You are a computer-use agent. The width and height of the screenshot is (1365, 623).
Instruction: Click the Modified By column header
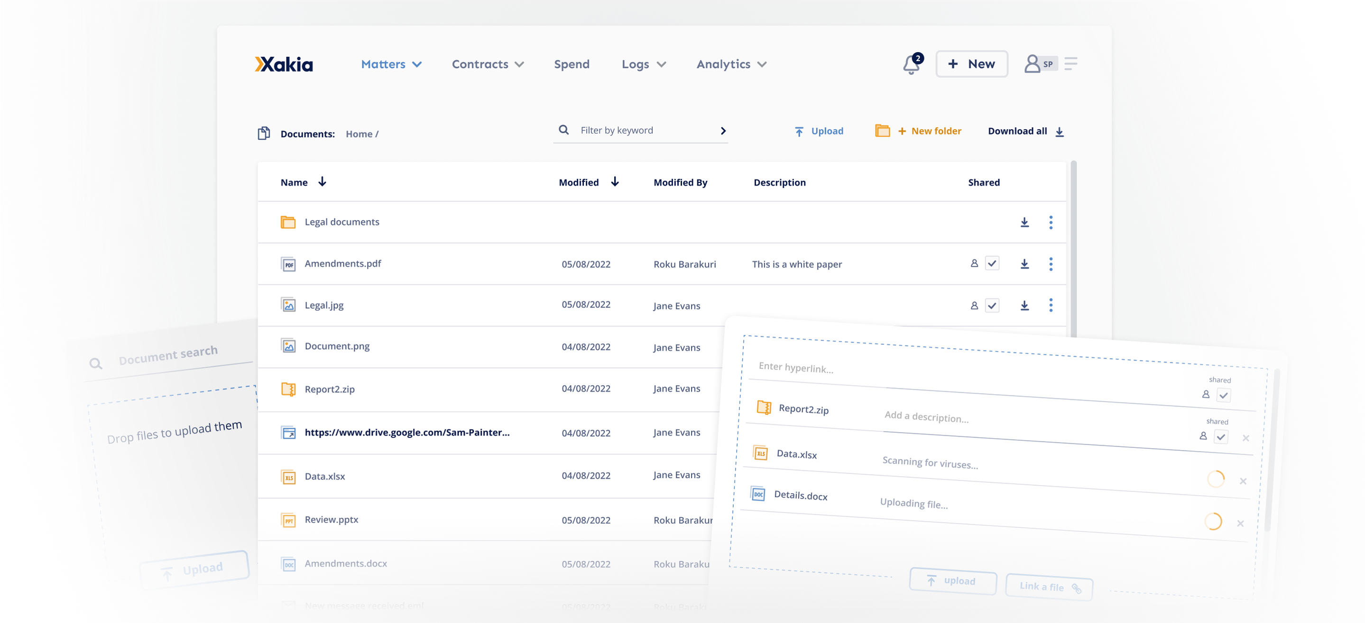pyautogui.click(x=680, y=182)
